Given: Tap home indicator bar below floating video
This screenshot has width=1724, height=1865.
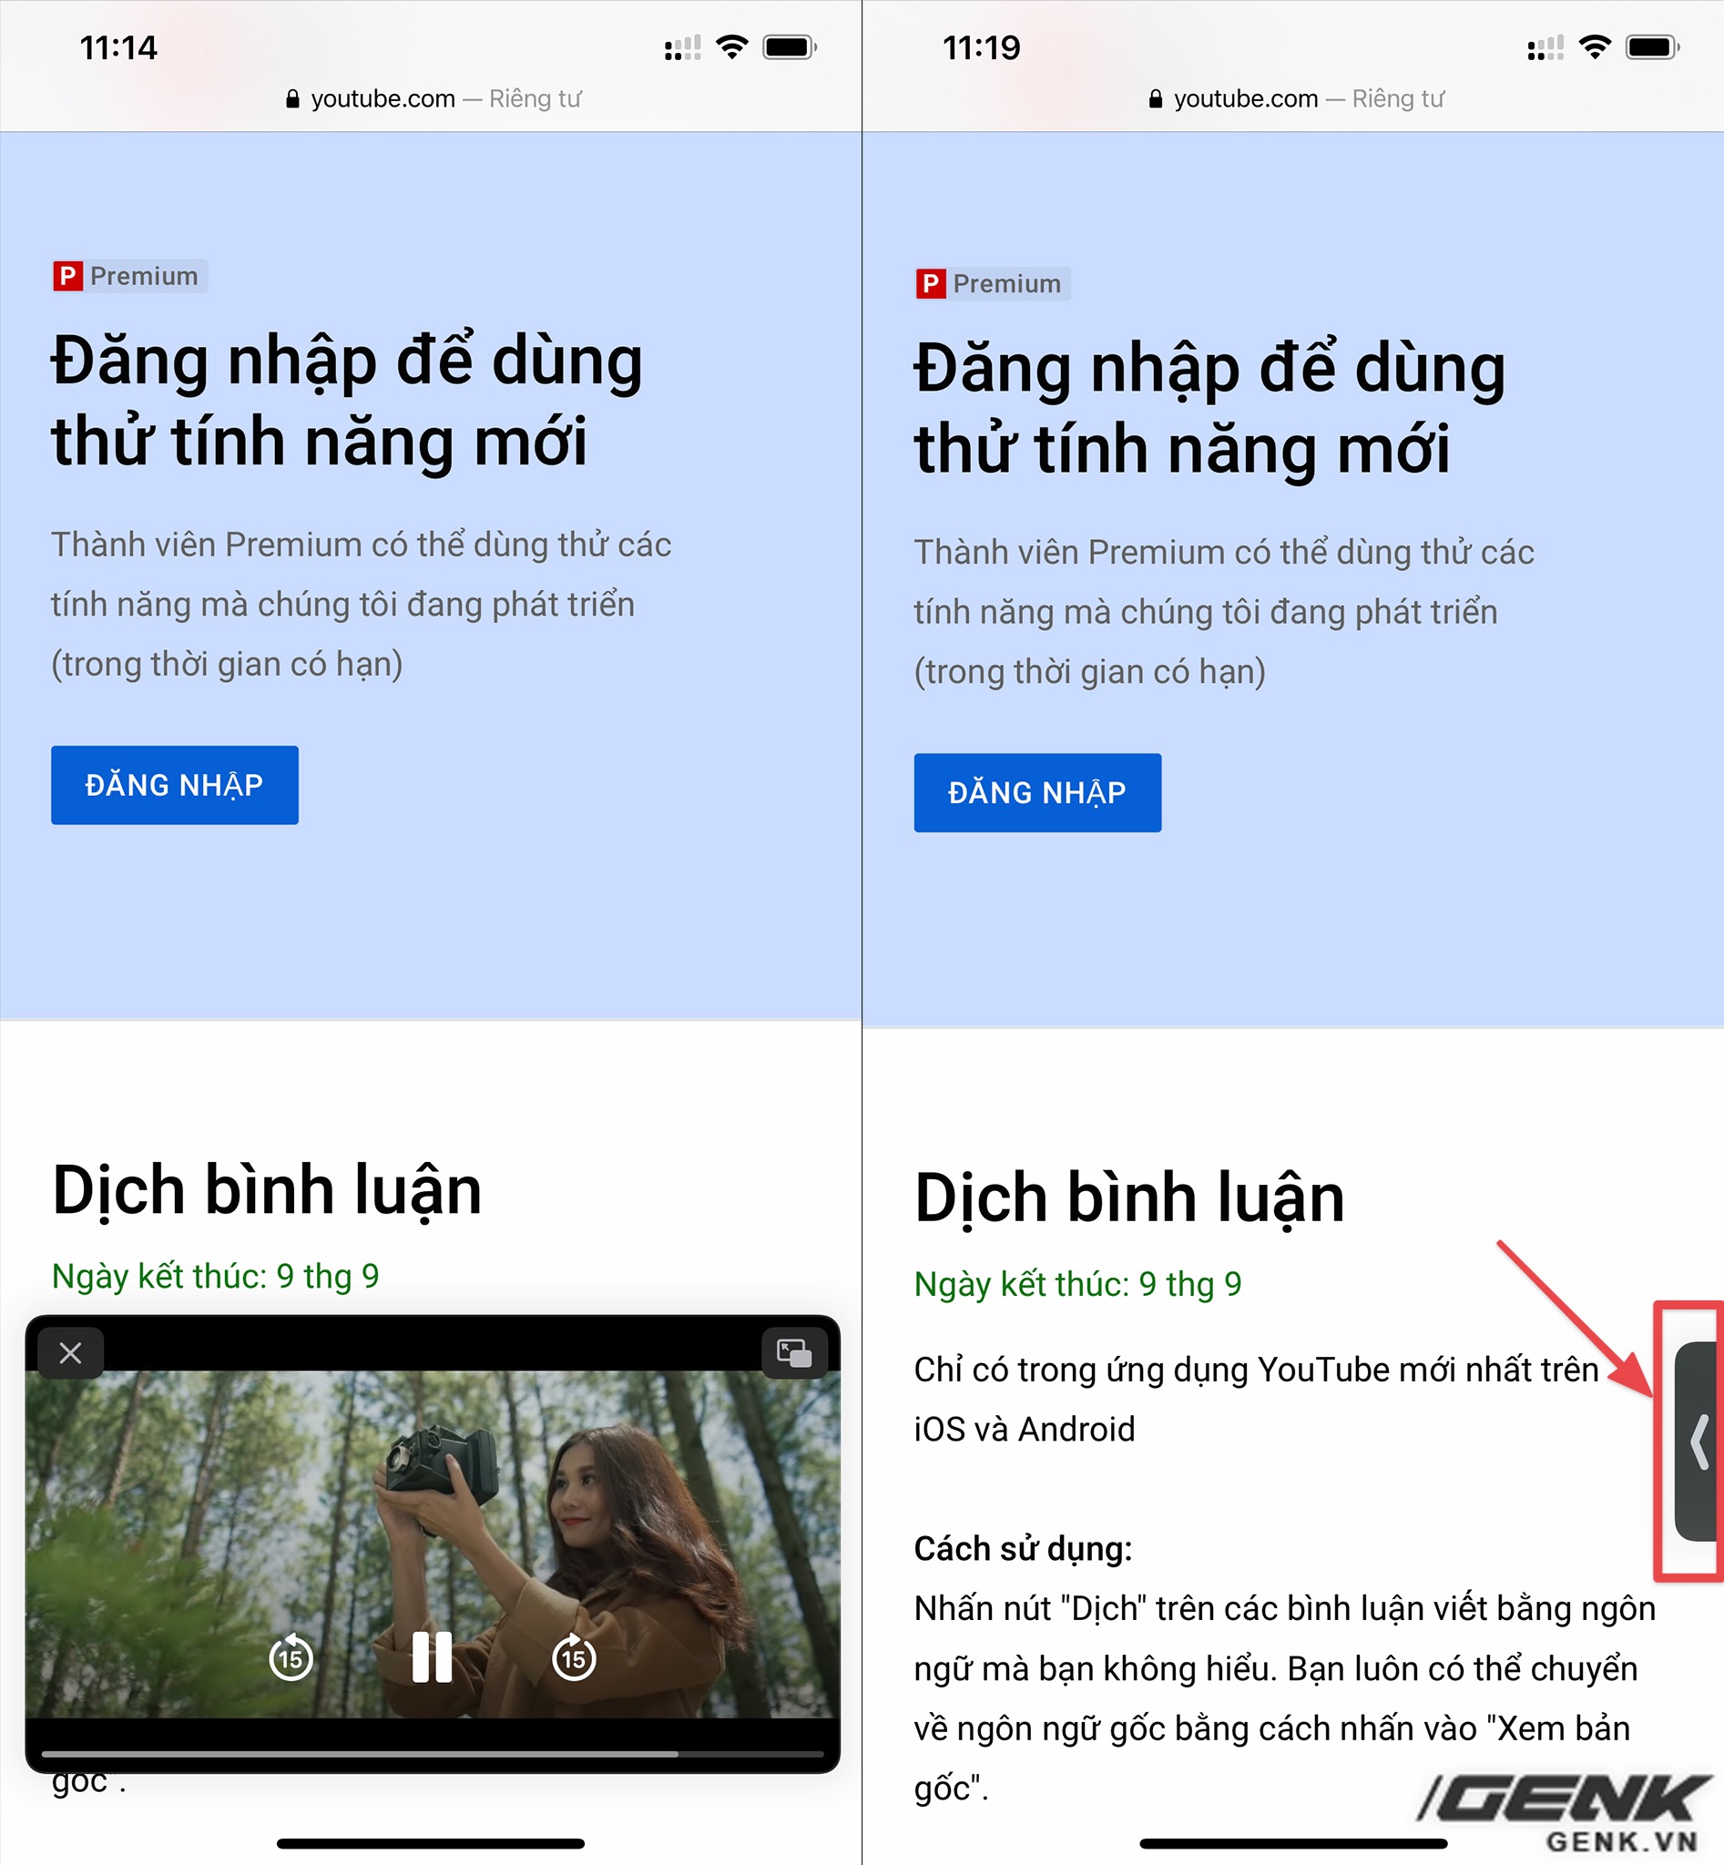Looking at the screenshot, I should point(431,1843).
